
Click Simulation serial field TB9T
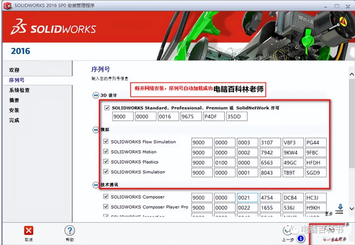tap(293, 173)
